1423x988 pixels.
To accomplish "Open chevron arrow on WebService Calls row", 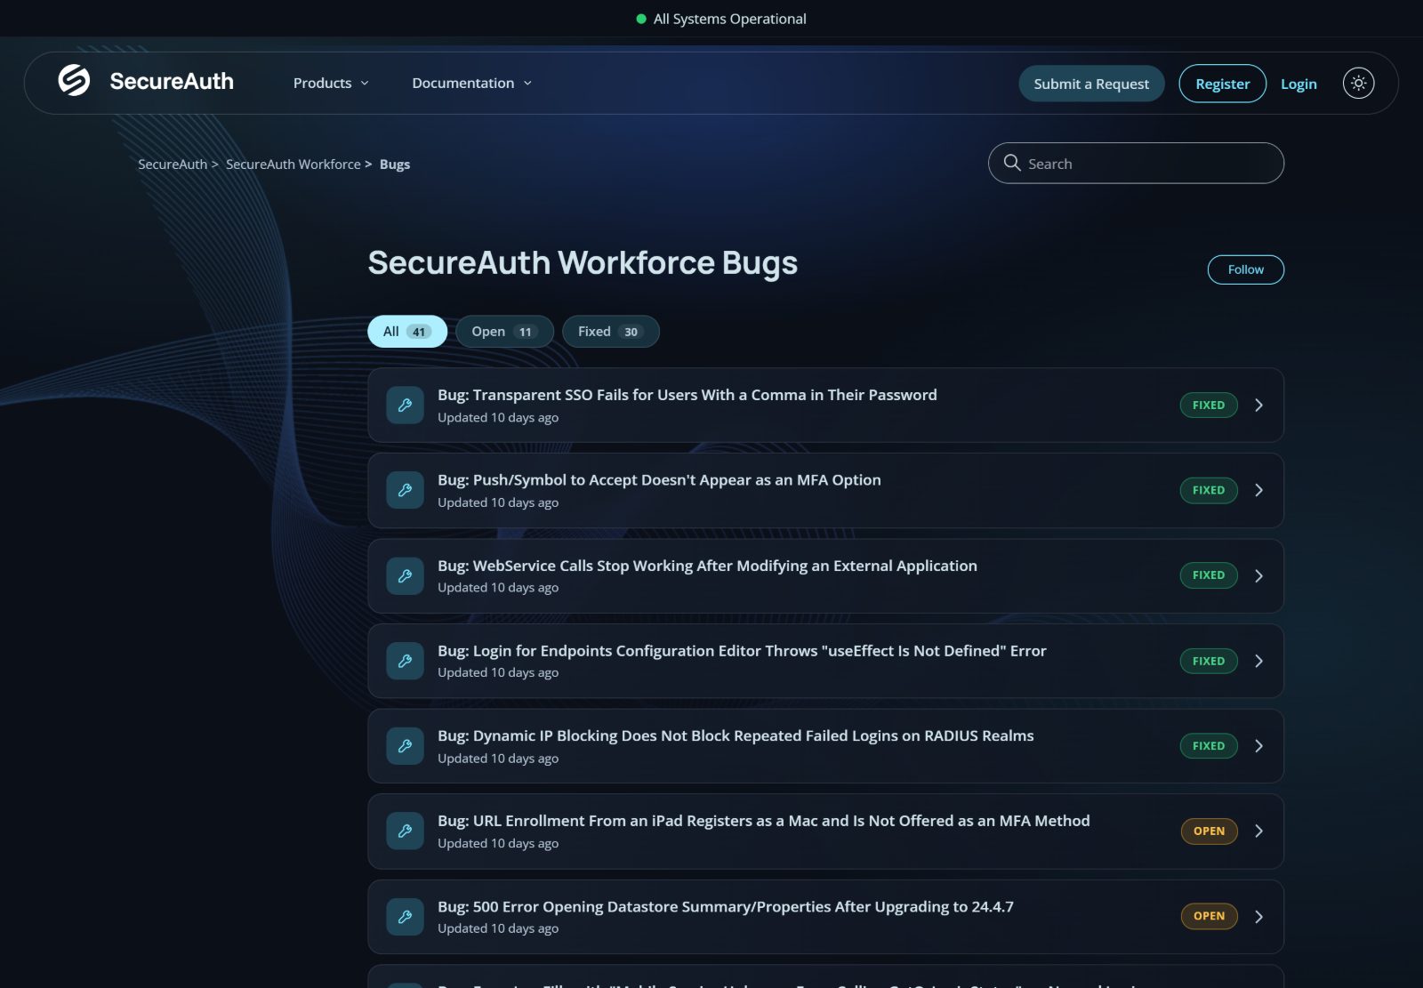I will click(1258, 575).
